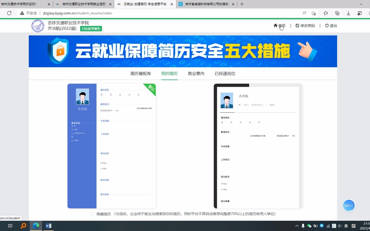The width and height of the screenshot is (370, 231).
Task: Click 退出 logout link
Action: click(x=331, y=26)
